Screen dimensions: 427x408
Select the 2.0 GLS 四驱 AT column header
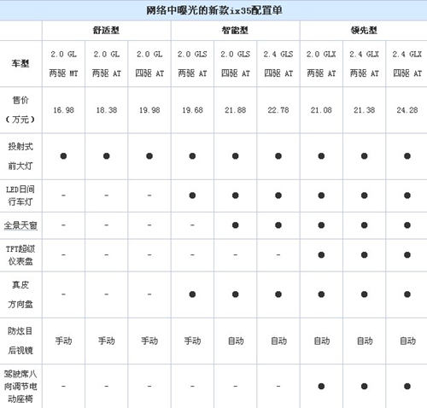236,63
